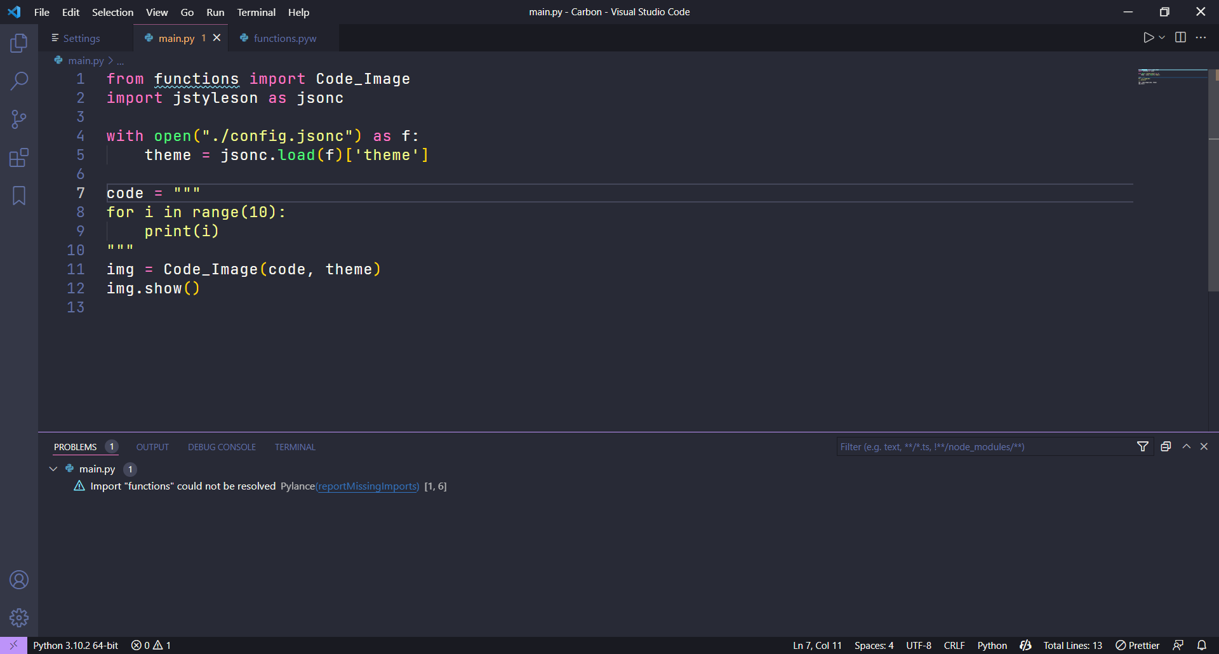Open the Go menu

[x=187, y=12]
